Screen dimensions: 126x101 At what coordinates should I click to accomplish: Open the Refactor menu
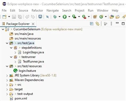37,10
